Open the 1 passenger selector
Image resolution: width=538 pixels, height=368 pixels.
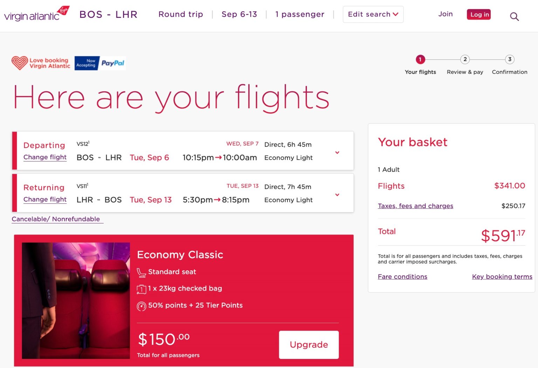(x=300, y=14)
